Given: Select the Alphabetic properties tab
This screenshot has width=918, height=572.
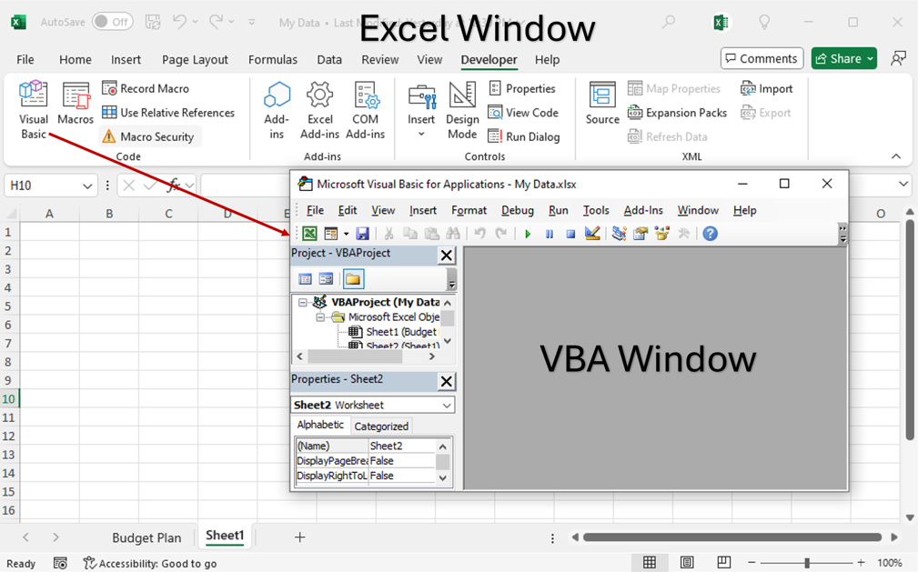Looking at the screenshot, I should (321, 425).
